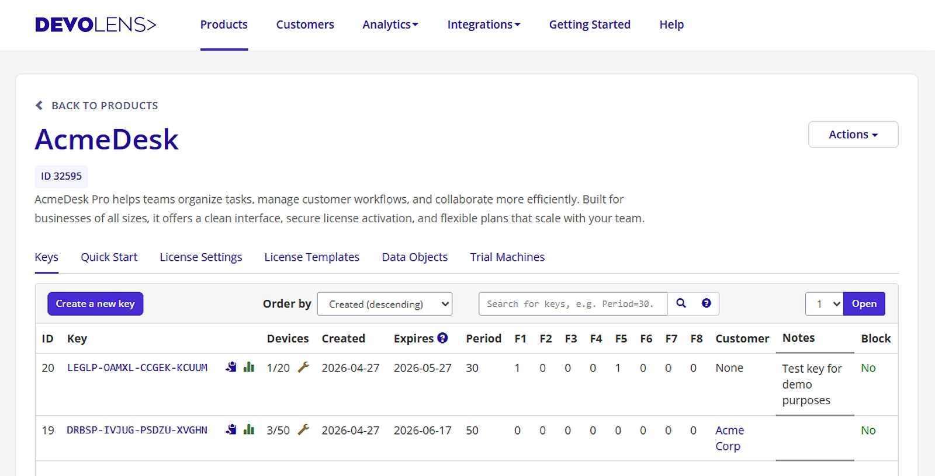Click the F5 column header
The height and width of the screenshot is (476, 935).
coord(621,338)
